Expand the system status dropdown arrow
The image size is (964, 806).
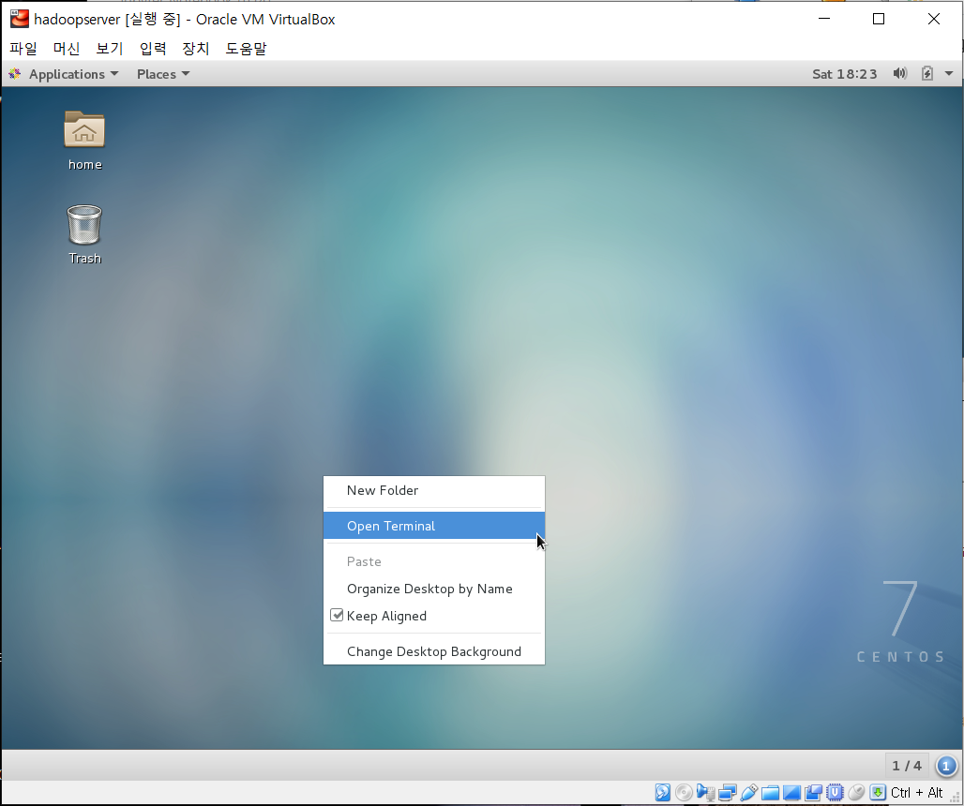click(949, 74)
